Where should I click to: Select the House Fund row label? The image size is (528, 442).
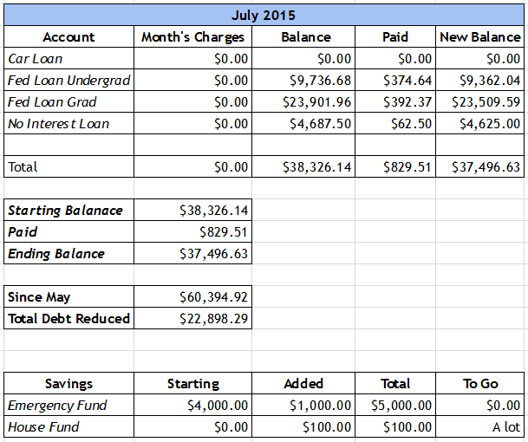tap(68, 426)
